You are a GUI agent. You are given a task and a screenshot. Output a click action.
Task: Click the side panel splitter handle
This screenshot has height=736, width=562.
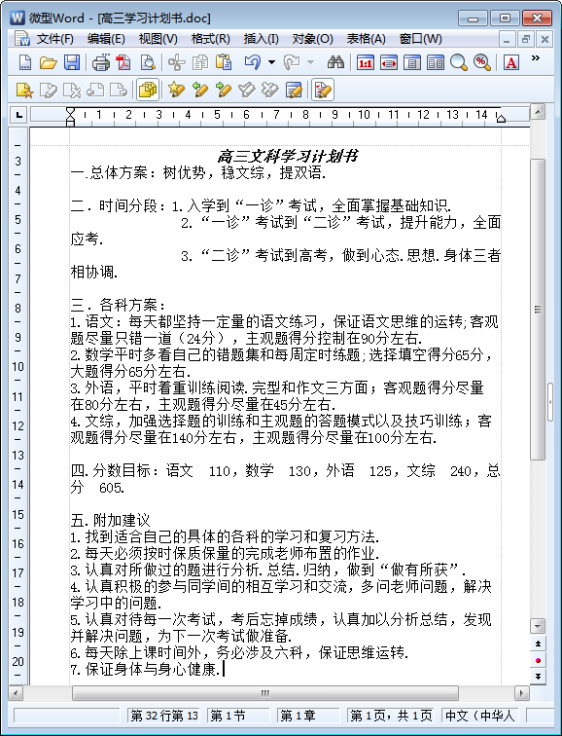point(549,402)
